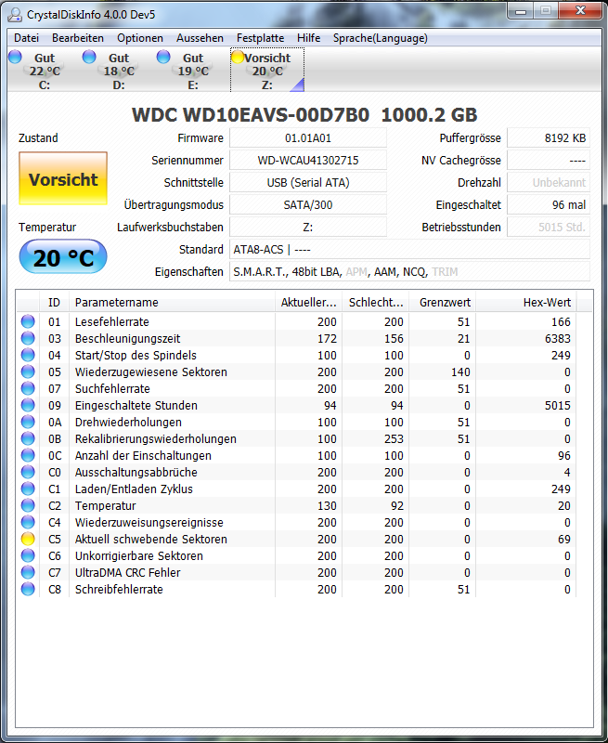608x743 pixels.
Task: Click hex value 69 for schwebende Sektoren
Action: pos(564,540)
